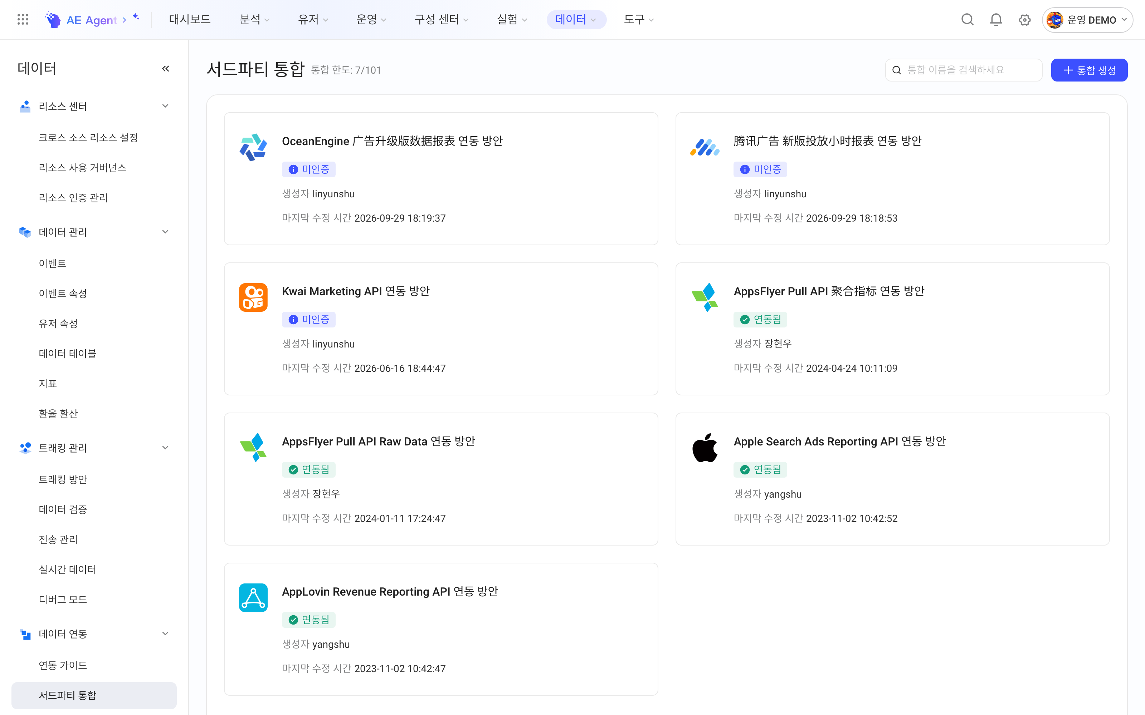The width and height of the screenshot is (1145, 715).
Task: Click AppsFlyer 聚合指标 card logo
Action: click(x=705, y=297)
